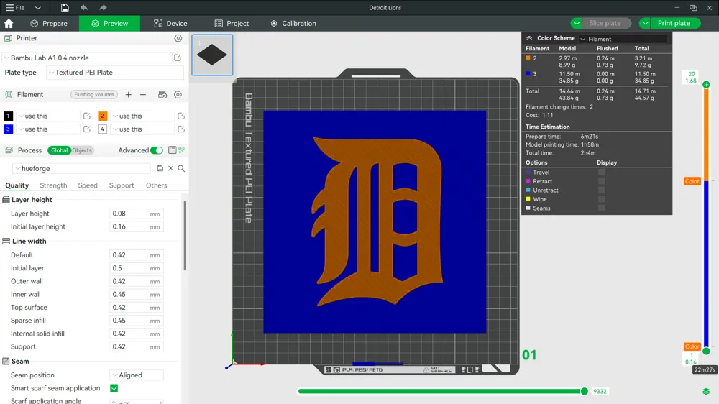This screenshot has height=404, width=719.
Task: Click filament 2 orange color swatch
Action: pos(102,116)
